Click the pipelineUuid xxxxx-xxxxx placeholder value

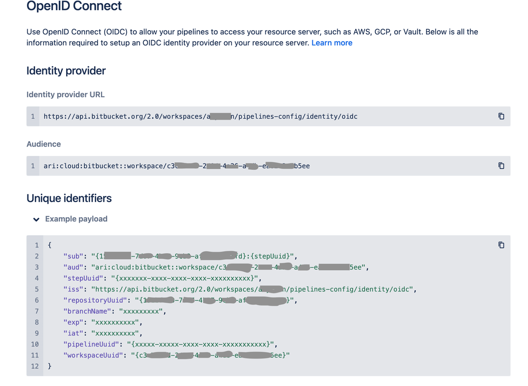point(200,344)
